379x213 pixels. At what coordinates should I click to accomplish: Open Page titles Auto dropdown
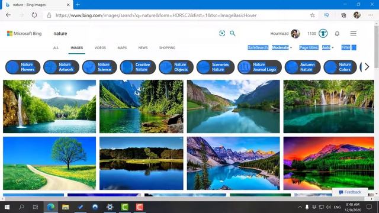click(x=327, y=47)
